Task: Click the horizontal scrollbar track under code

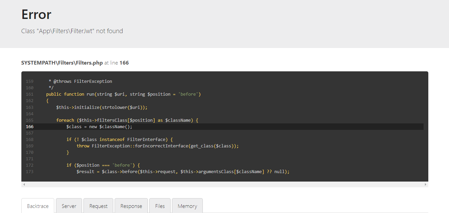Action: pyautogui.click(x=224, y=185)
